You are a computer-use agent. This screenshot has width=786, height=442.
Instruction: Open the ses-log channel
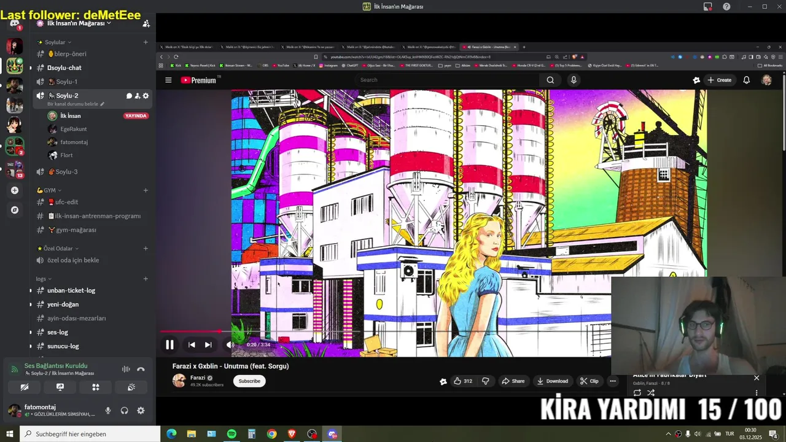92,332
